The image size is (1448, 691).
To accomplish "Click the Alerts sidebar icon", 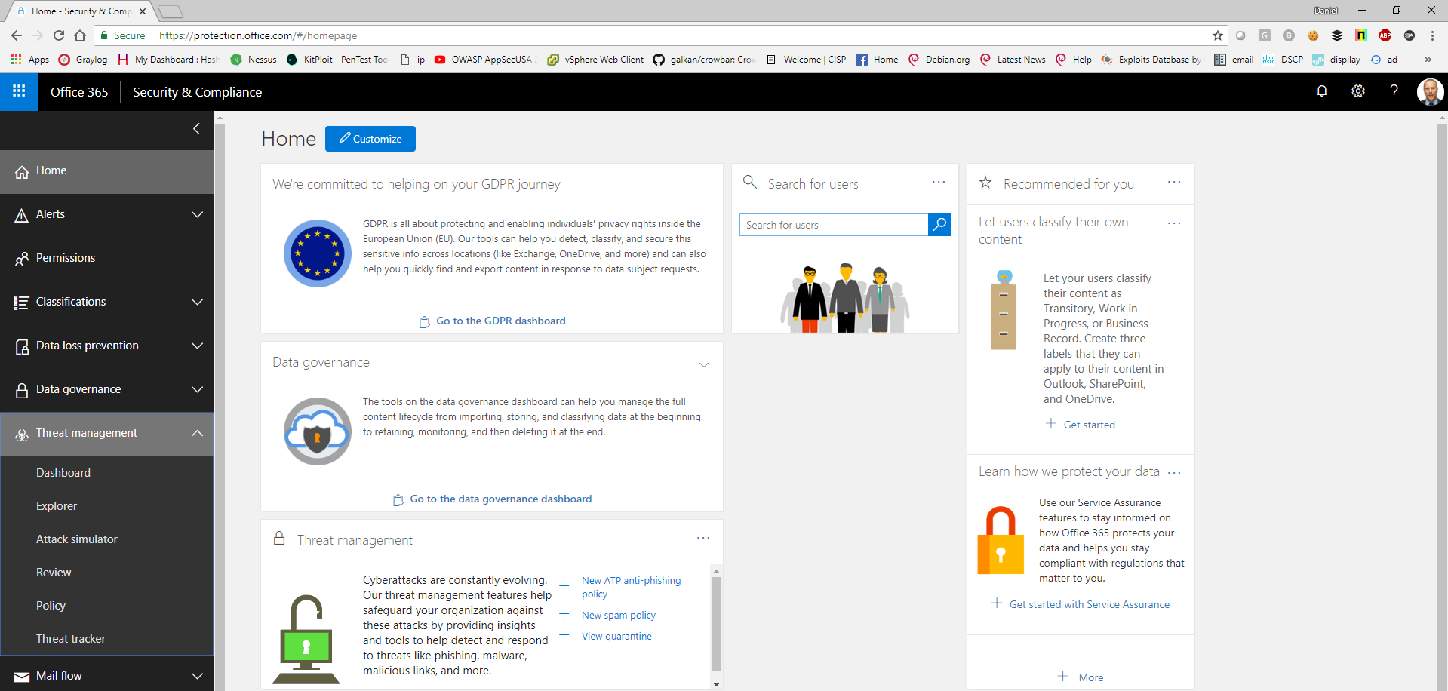I will [21, 214].
